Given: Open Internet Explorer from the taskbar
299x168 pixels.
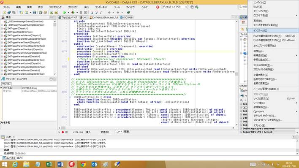Looking at the screenshot, I should click(15, 164).
